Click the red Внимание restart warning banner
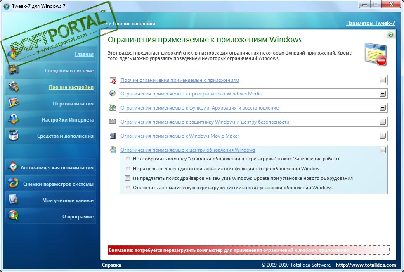404x272 pixels. tap(248, 250)
